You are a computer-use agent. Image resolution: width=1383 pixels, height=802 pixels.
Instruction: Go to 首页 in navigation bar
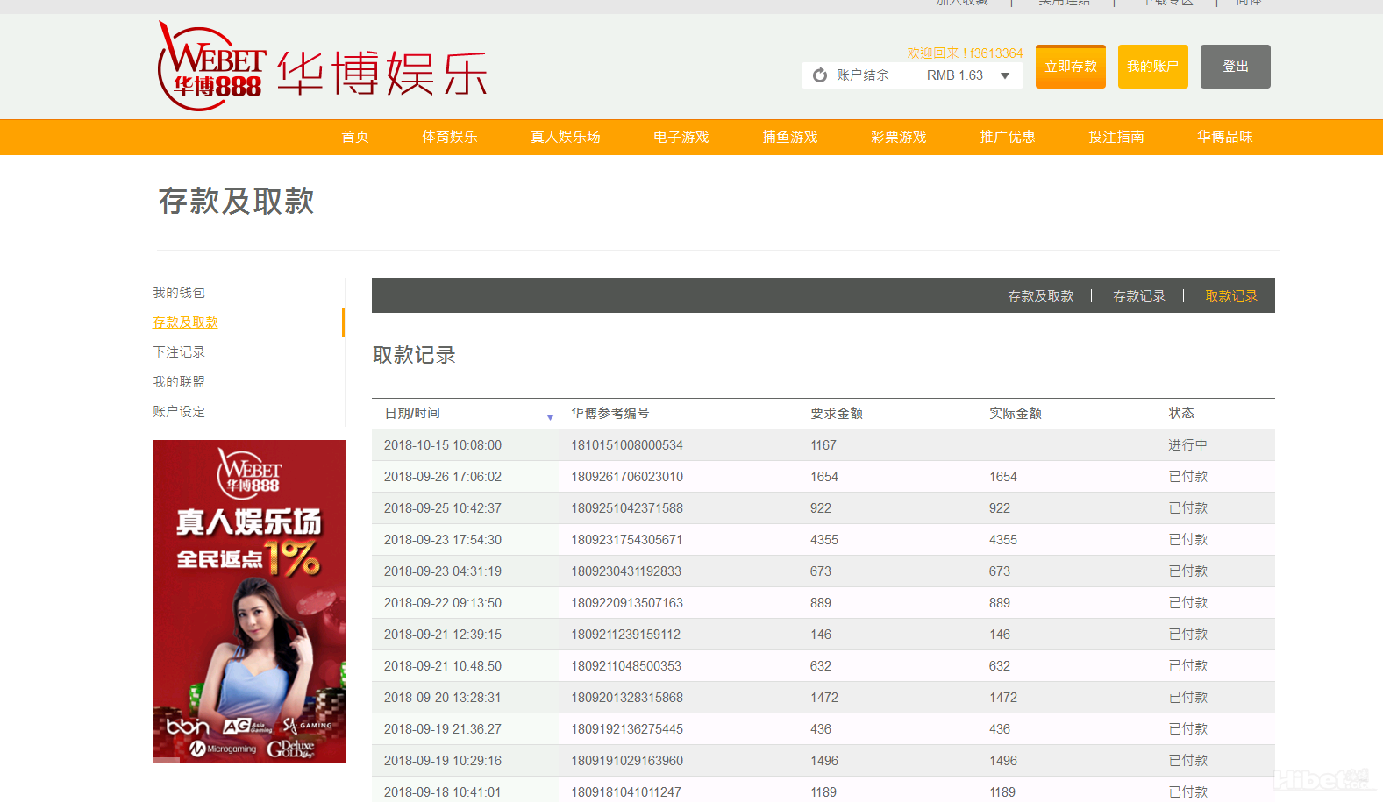click(355, 138)
